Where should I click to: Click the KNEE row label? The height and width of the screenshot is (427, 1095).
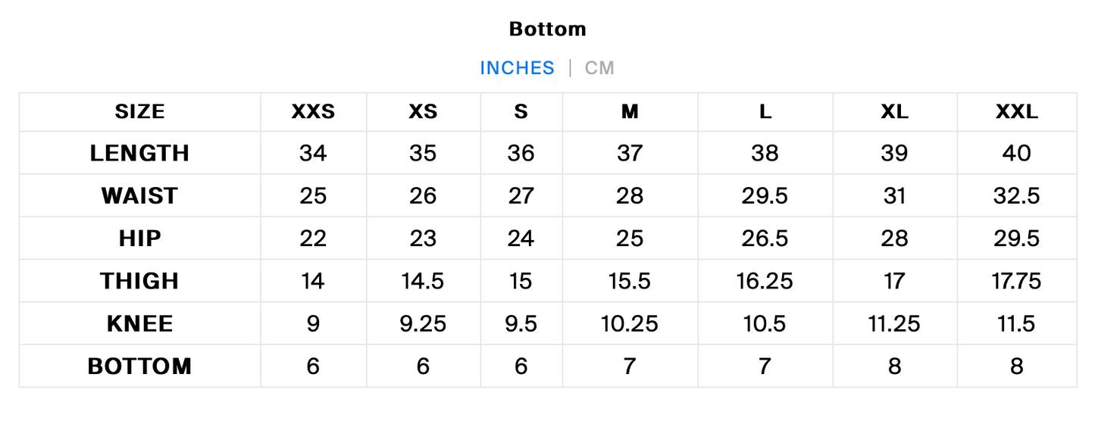pos(139,324)
